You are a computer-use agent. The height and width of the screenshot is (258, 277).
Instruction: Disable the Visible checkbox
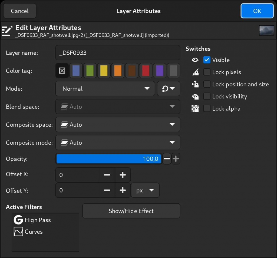[207, 60]
